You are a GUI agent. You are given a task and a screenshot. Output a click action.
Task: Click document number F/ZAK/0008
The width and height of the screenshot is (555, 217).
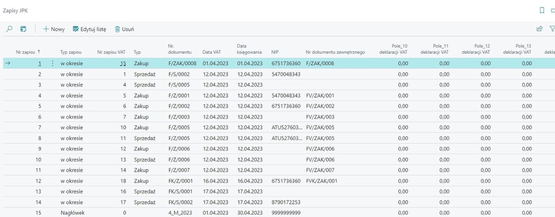182,63
